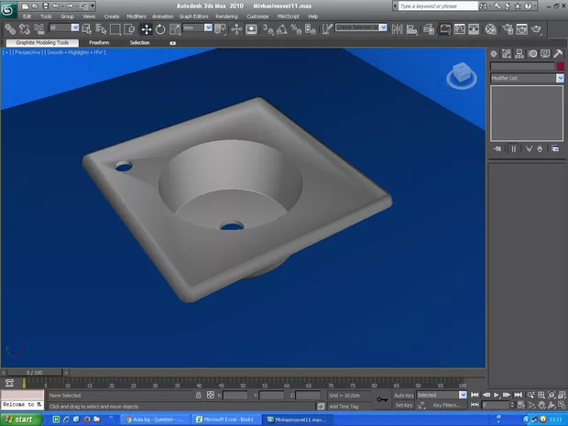Open Configure Modifier Sets icon
Image resolution: width=568 pixels, height=426 pixels.
point(555,147)
